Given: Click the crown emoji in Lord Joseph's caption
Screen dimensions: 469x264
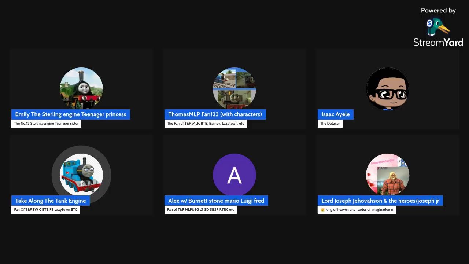Looking at the screenshot, I should (322, 210).
